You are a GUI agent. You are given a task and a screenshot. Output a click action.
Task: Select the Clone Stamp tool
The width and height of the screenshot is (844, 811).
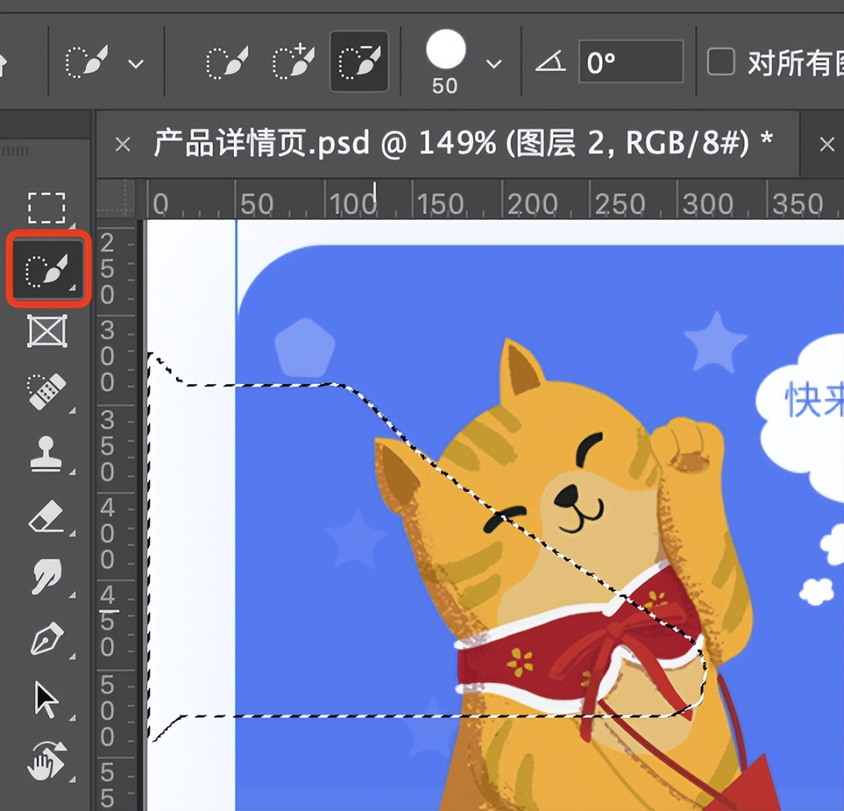tap(45, 454)
